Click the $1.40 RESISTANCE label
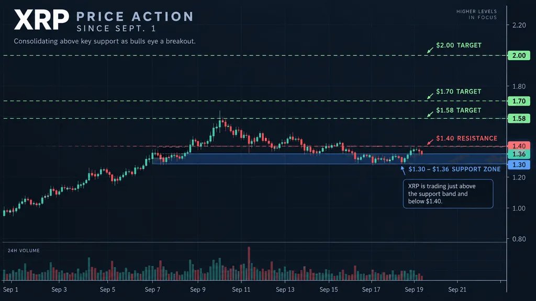 pyautogui.click(x=466, y=138)
